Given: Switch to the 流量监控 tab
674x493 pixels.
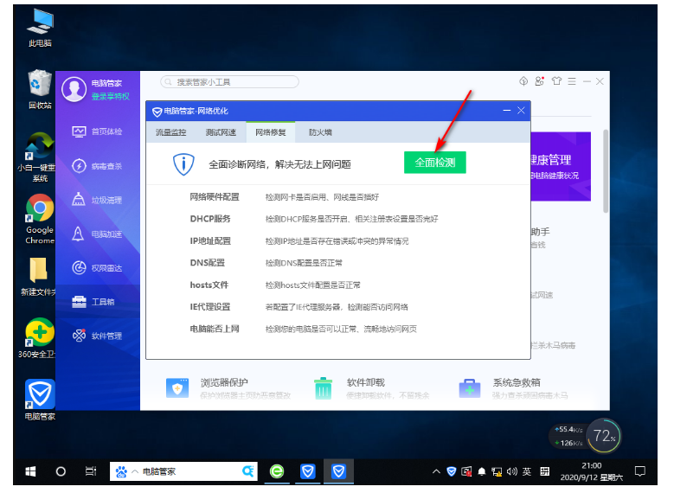Looking at the screenshot, I should [x=170, y=132].
